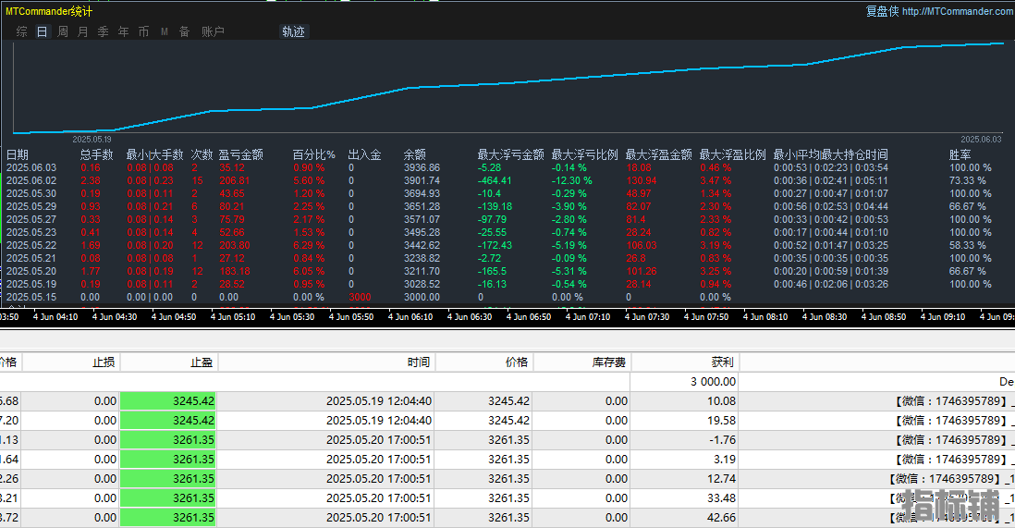Open the 周 weekly tab

click(63, 31)
